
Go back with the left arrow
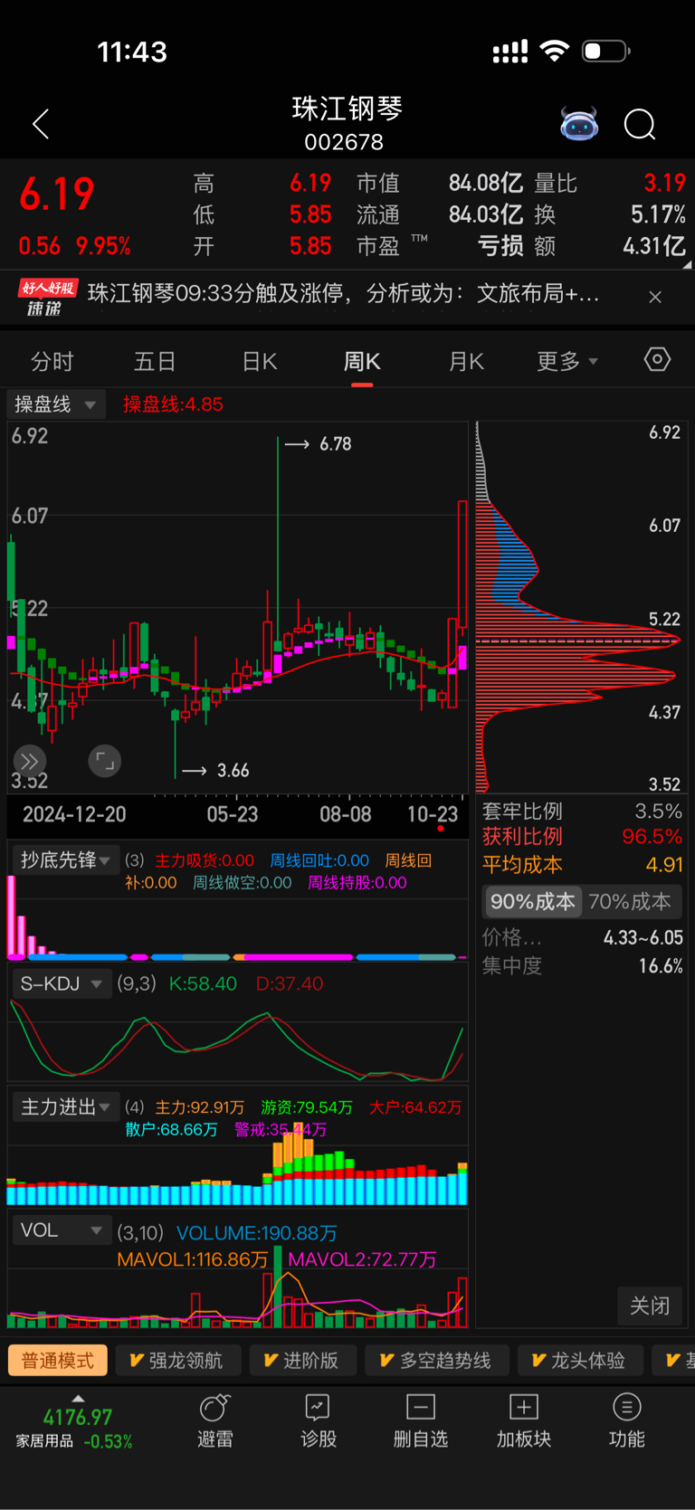point(41,124)
